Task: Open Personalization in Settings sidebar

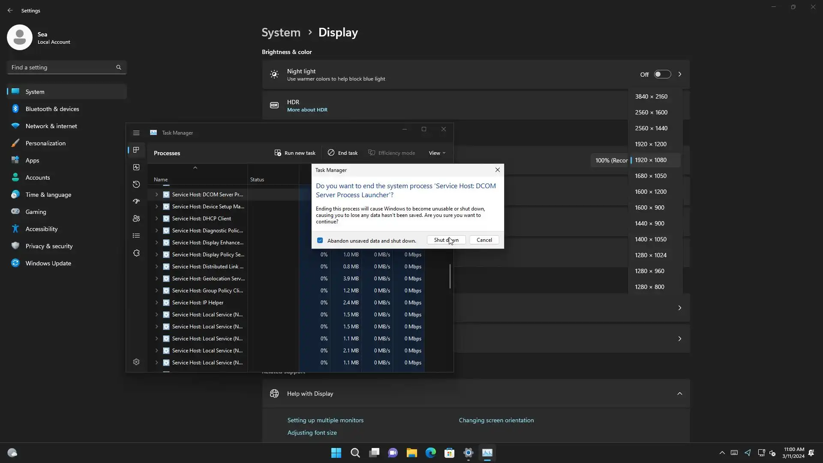Action: (x=45, y=143)
